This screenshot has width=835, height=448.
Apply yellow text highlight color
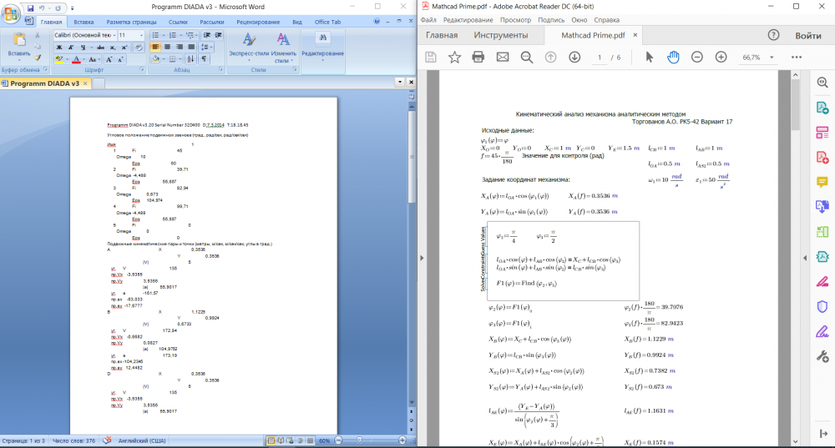(x=59, y=59)
